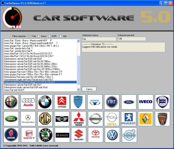Screen dimensions: 174x149
Task: Select Immo Fiat panda 4af e 5af P
Action: pyautogui.click(x=40, y=51)
